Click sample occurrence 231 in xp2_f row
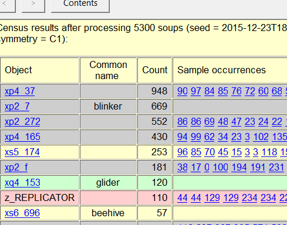Viewport: 287px width, 225px height. point(276,168)
